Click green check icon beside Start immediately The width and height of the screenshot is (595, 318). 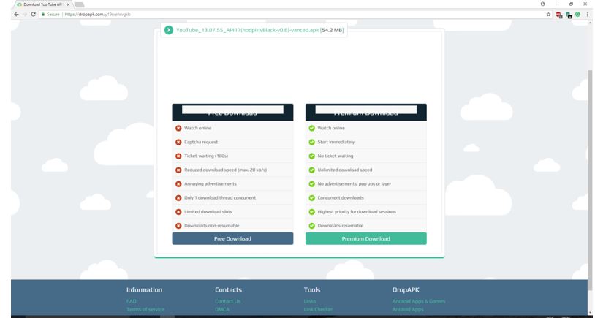[311, 143]
